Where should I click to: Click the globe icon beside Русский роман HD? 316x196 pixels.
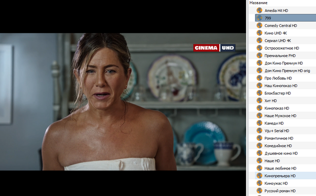pos(259,191)
